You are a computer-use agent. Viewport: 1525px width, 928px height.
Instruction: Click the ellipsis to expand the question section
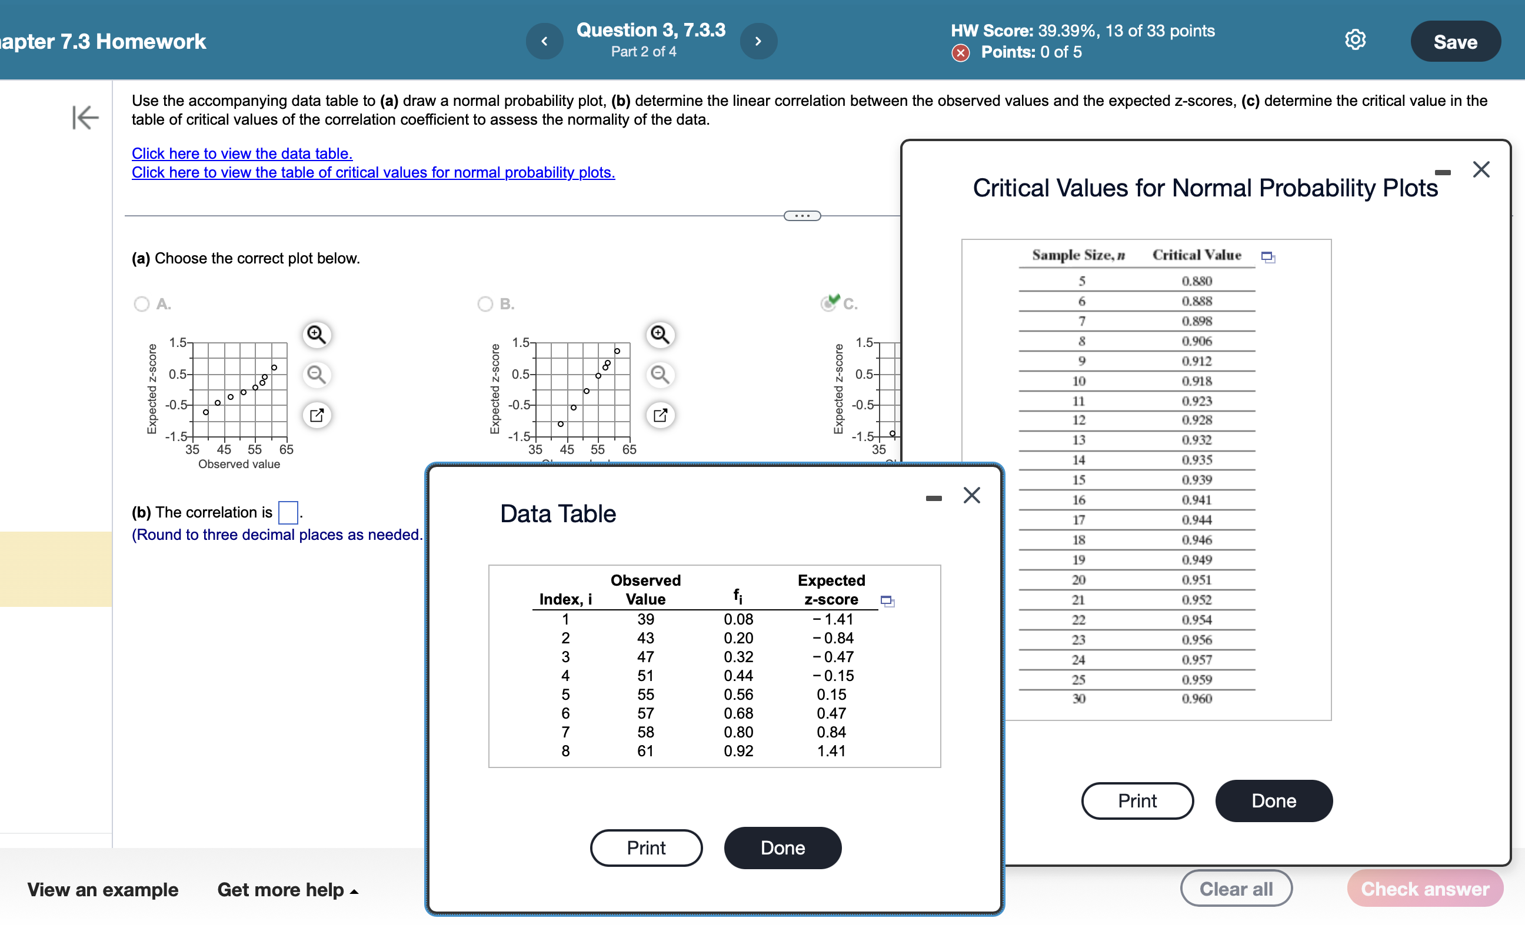click(802, 215)
